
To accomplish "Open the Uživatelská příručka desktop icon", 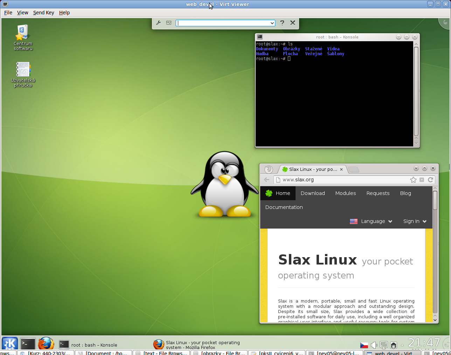I will [x=23, y=74].
